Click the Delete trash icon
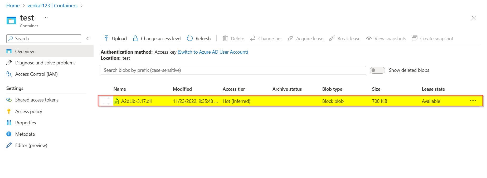487x178 pixels. coord(225,39)
